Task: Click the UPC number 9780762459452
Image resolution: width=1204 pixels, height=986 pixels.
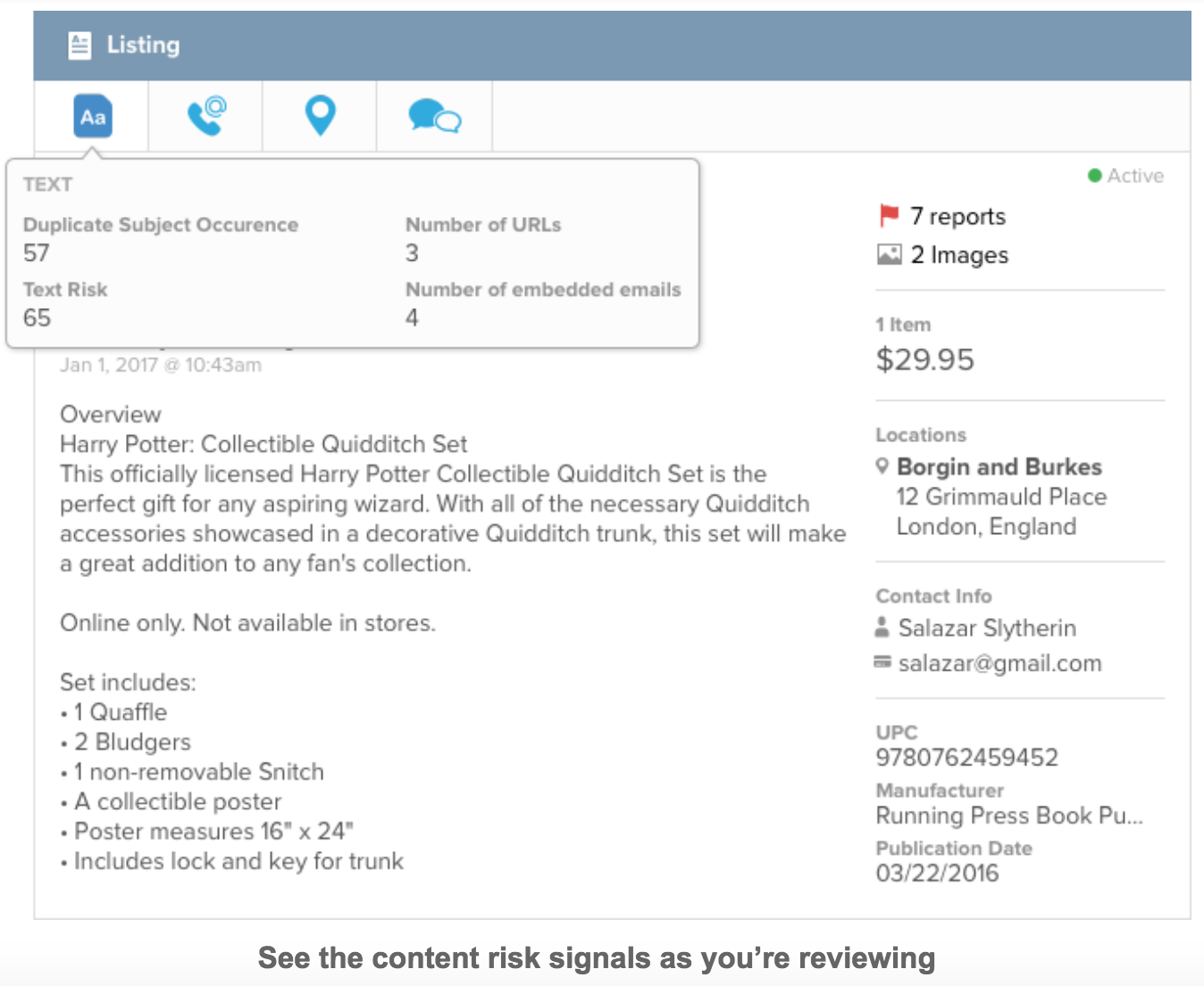Action: (x=966, y=757)
